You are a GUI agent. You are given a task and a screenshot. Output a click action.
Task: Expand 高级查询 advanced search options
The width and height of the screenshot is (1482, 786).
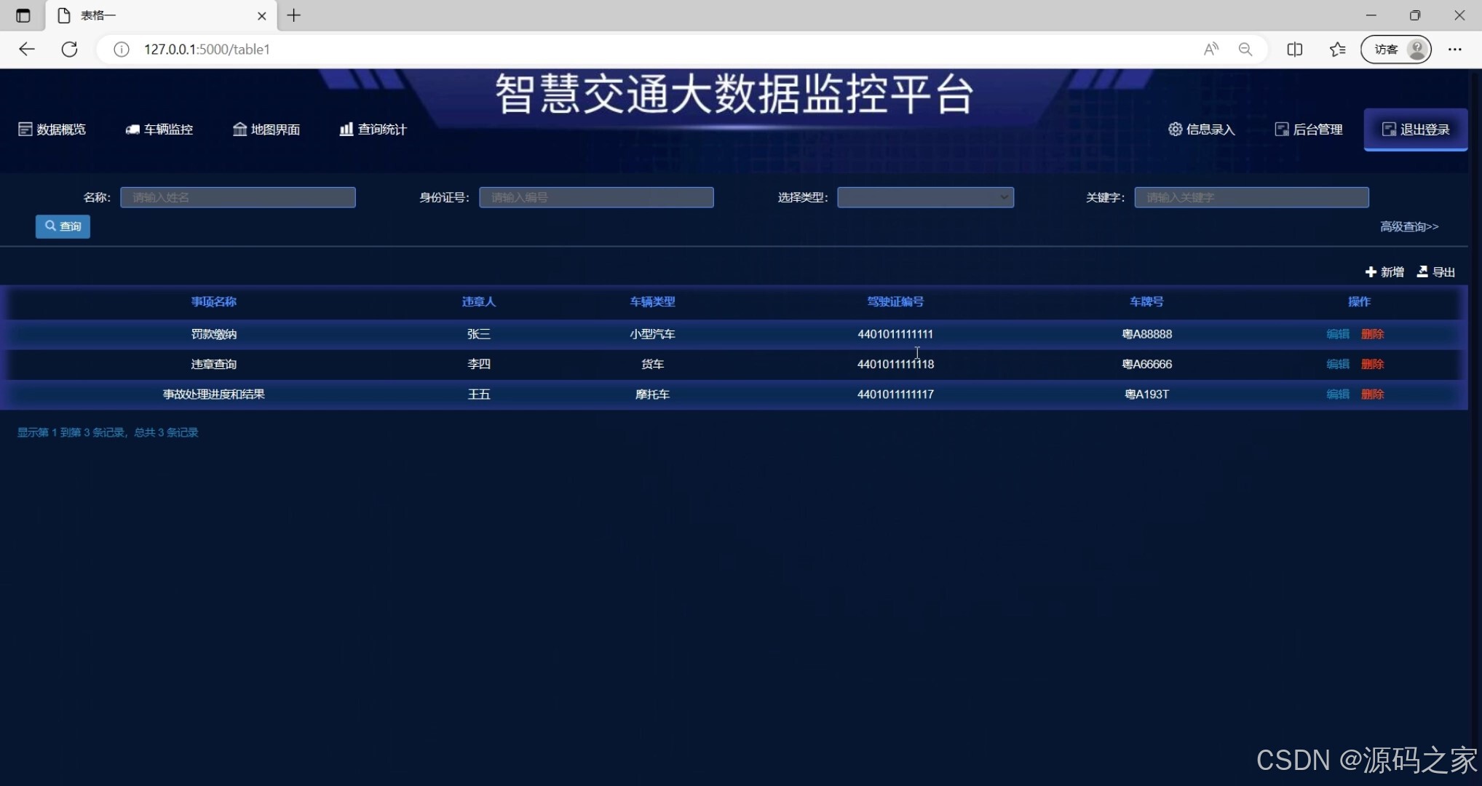pyautogui.click(x=1408, y=226)
